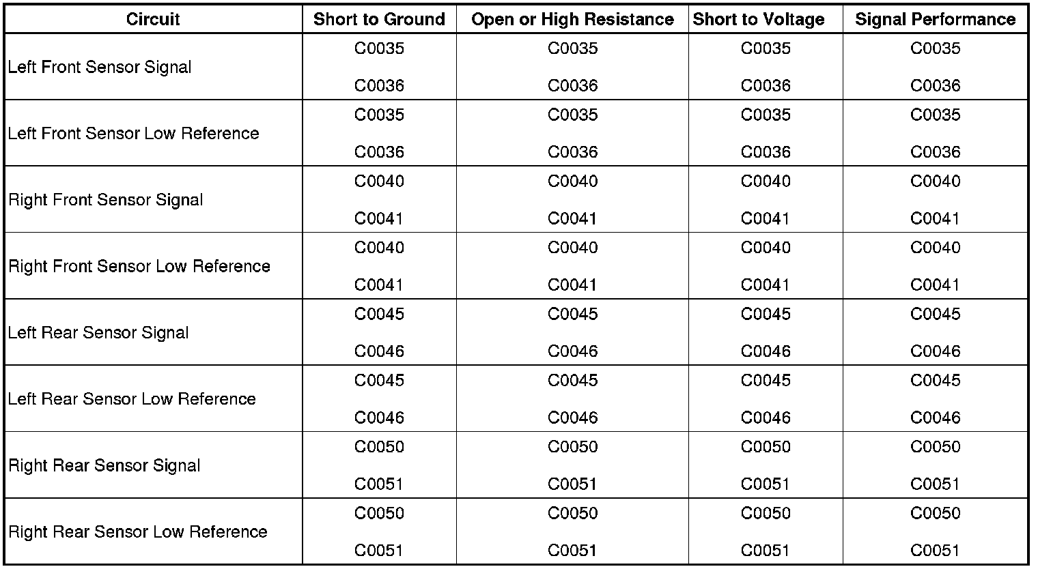Screen dimensions: 1038x569
Task: Select "Right Rear Sensor Low Reference" row label
Action: click(138, 532)
